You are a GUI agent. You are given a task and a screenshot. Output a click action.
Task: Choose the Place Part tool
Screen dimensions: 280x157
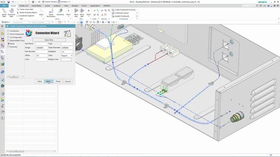(x=76, y=13)
